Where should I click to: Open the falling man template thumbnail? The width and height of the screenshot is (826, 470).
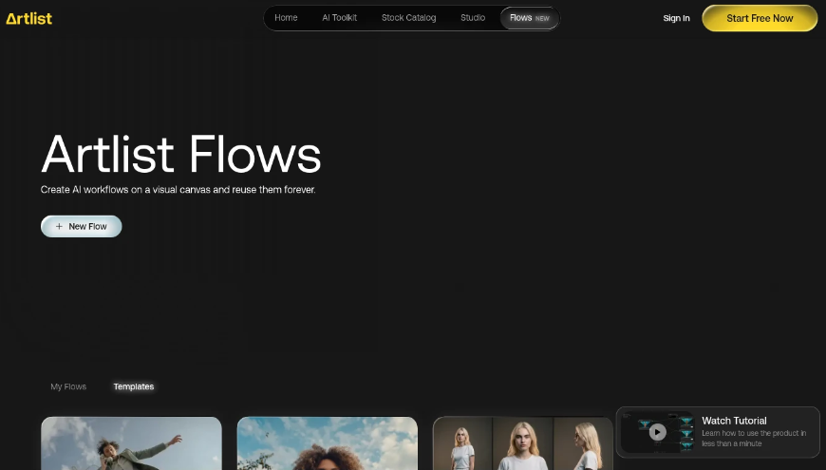click(x=131, y=443)
